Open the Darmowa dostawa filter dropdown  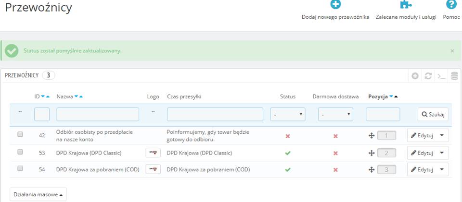click(335, 114)
